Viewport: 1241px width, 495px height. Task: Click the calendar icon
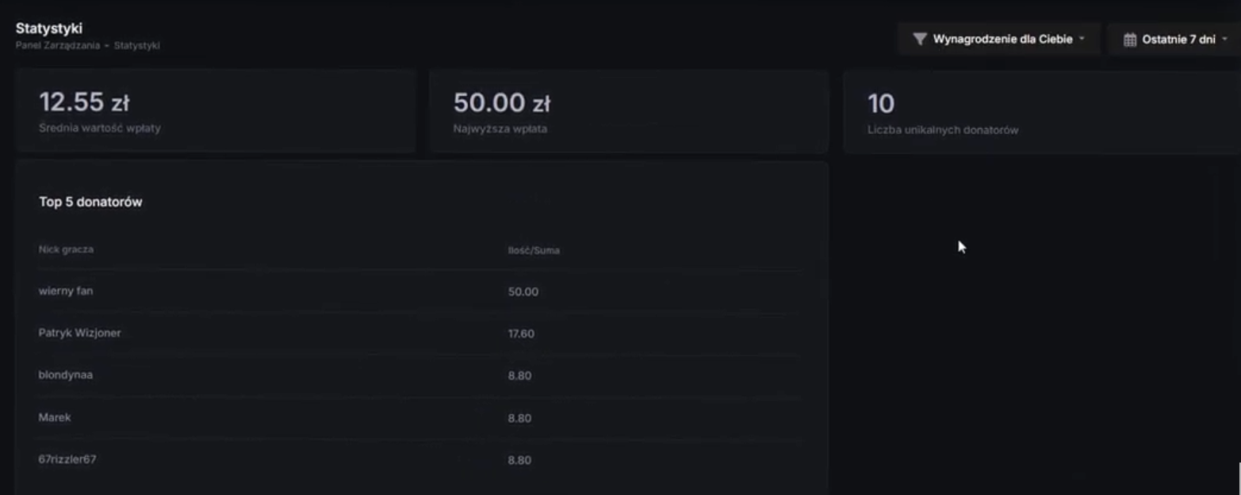(1130, 40)
